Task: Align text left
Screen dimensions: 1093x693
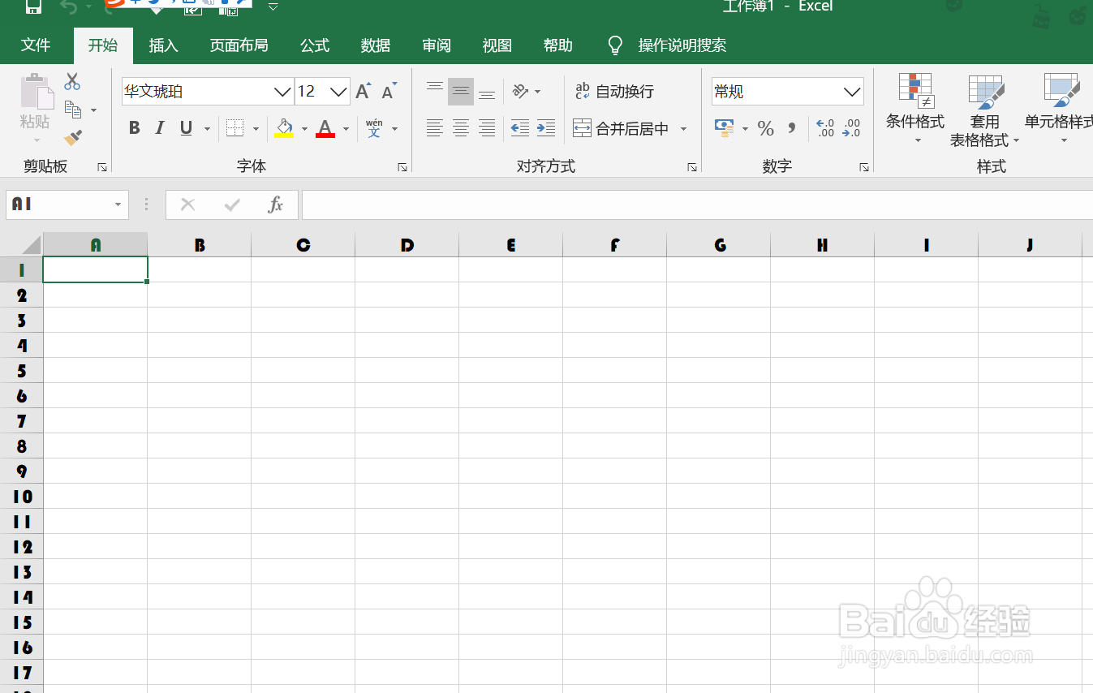Action: [435, 128]
